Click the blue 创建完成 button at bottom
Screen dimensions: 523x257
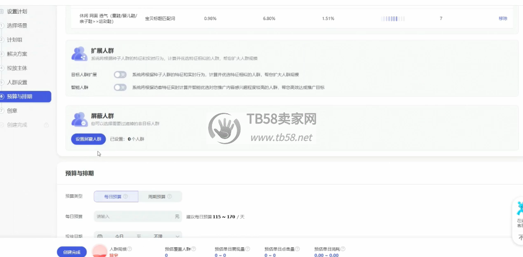coord(72,252)
